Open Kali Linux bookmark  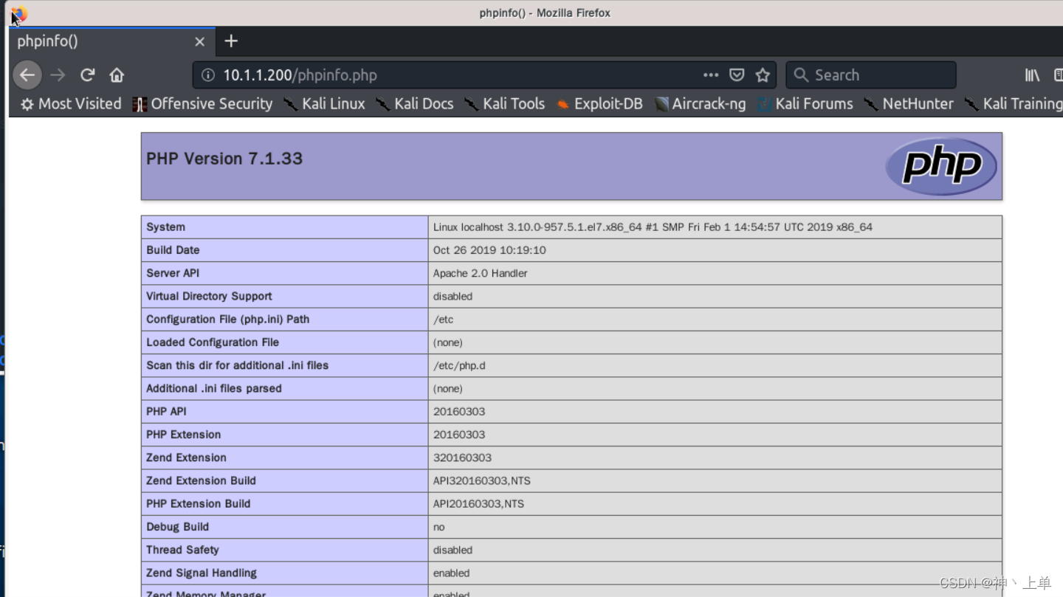point(324,104)
